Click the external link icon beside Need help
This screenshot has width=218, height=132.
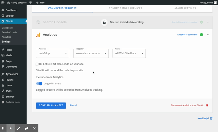tap(211, 118)
